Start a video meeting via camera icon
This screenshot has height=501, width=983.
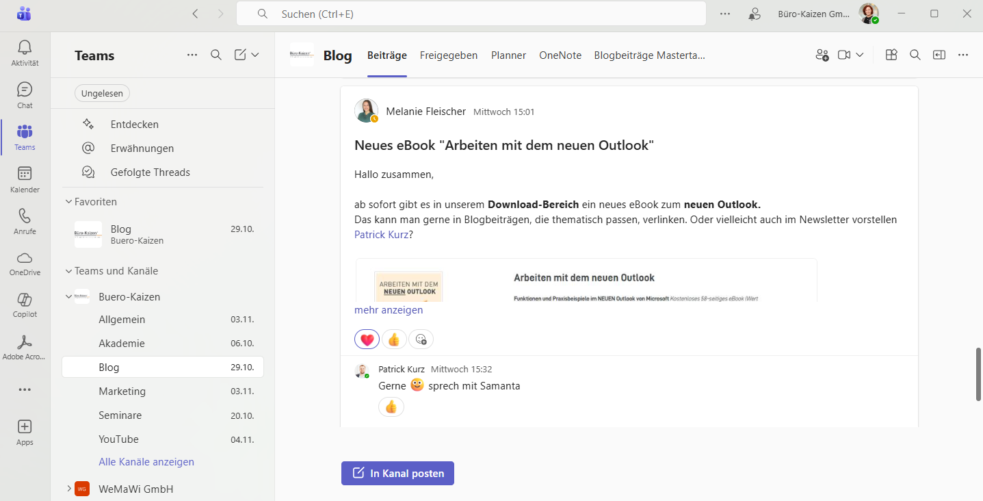(x=844, y=55)
